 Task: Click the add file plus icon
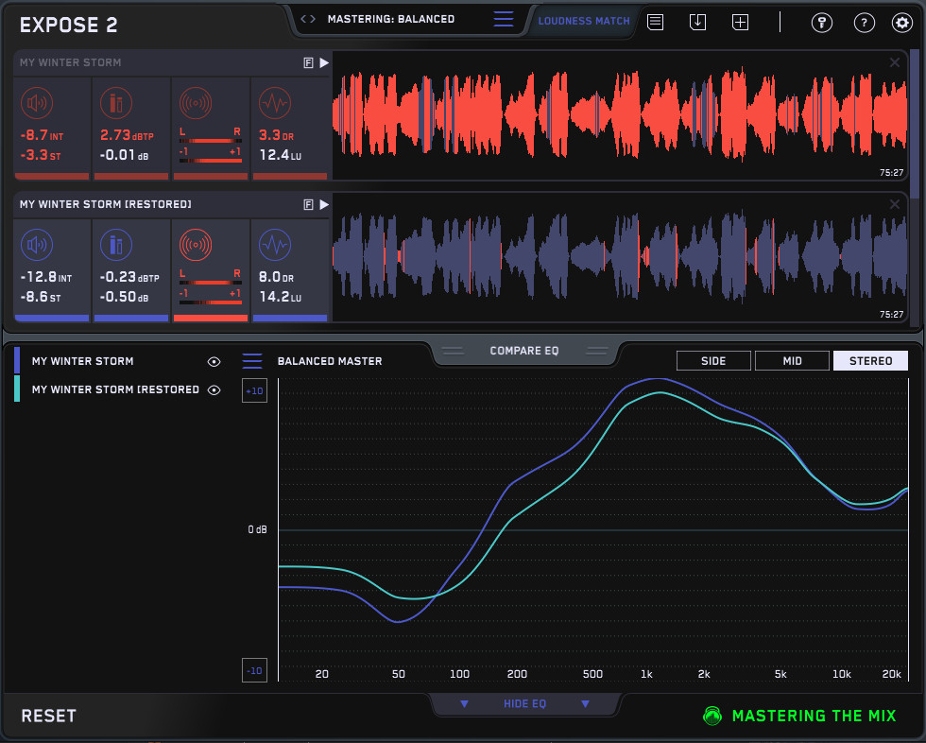tap(741, 23)
